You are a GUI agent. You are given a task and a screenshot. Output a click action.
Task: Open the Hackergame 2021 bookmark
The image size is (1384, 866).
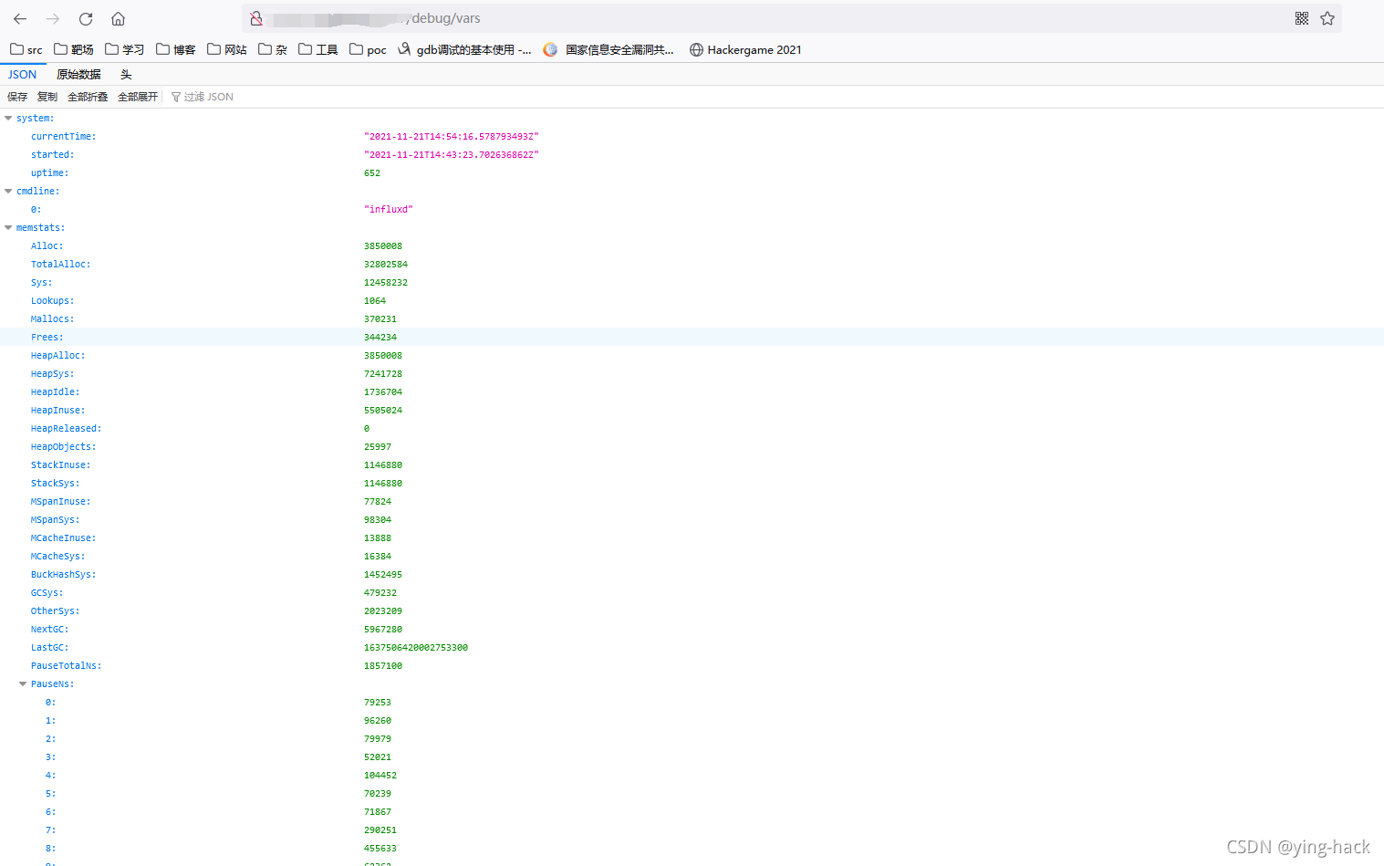(745, 49)
